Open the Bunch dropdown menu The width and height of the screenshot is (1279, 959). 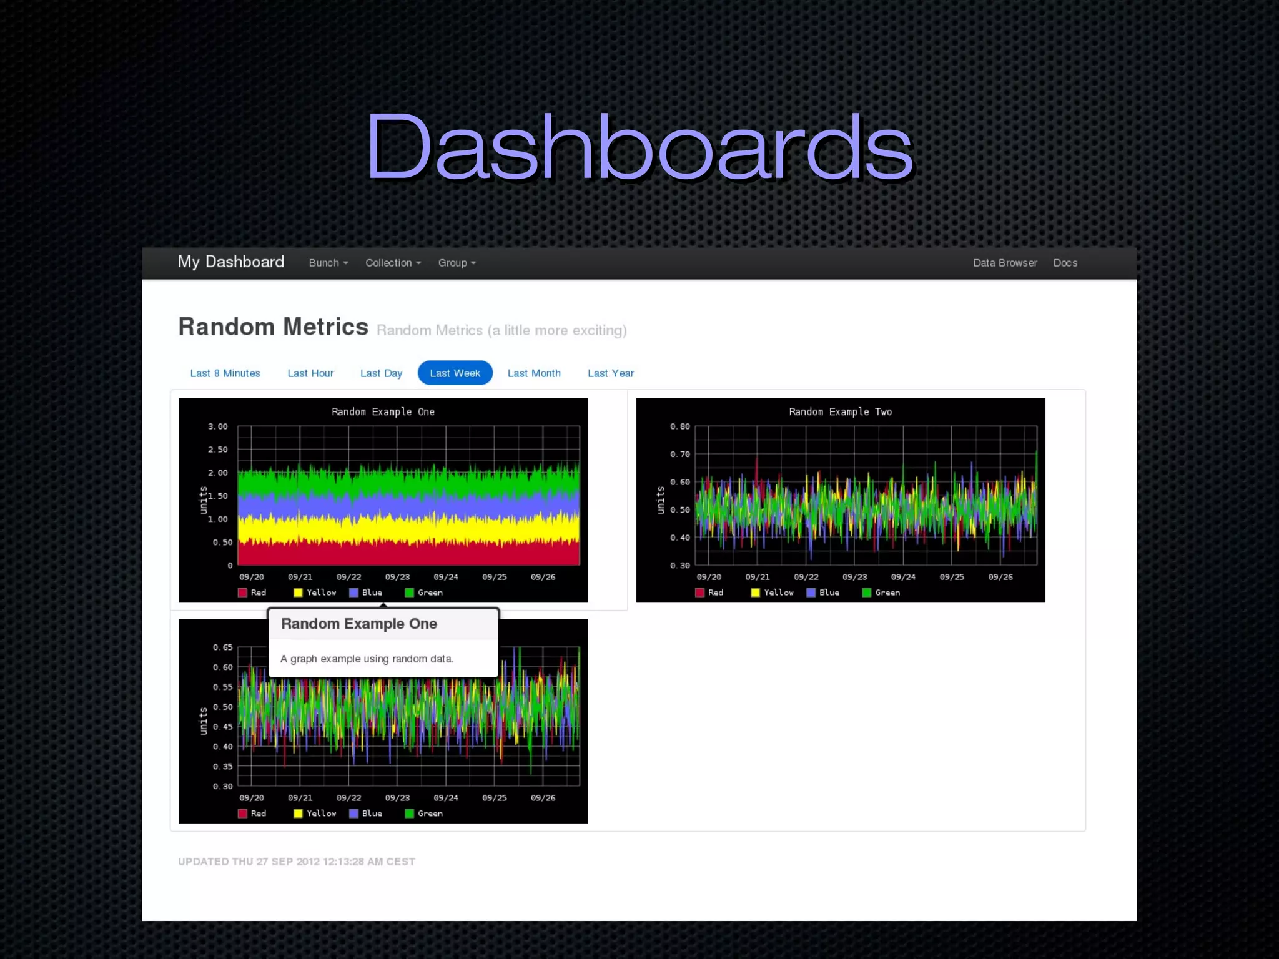(328, 263)
